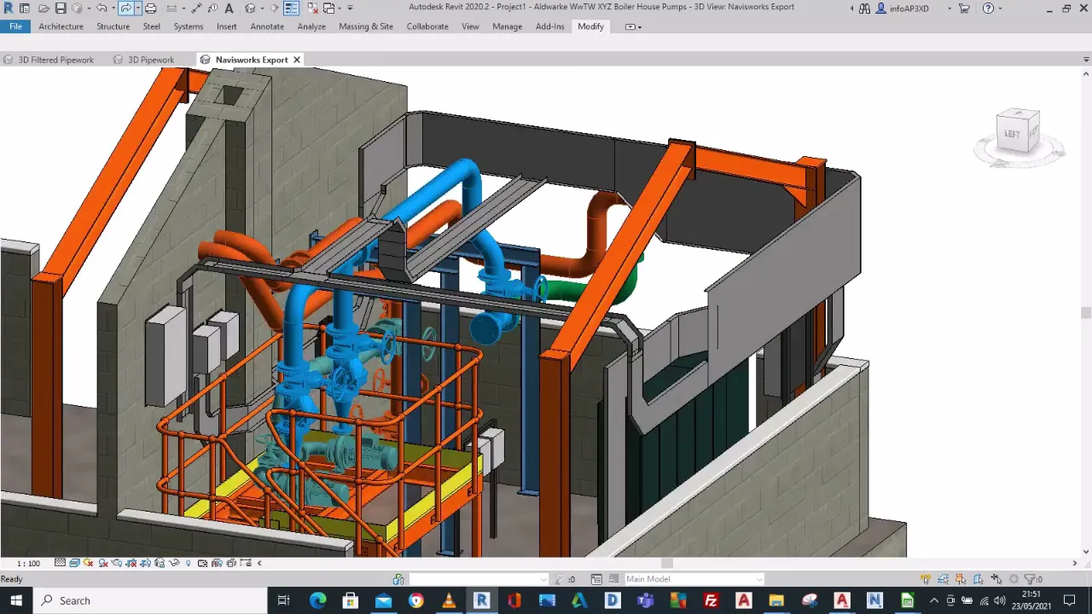Click the vertical scrollbar thumb of the view
The image size is (1092, 614).
click(x=1086, y=313)
